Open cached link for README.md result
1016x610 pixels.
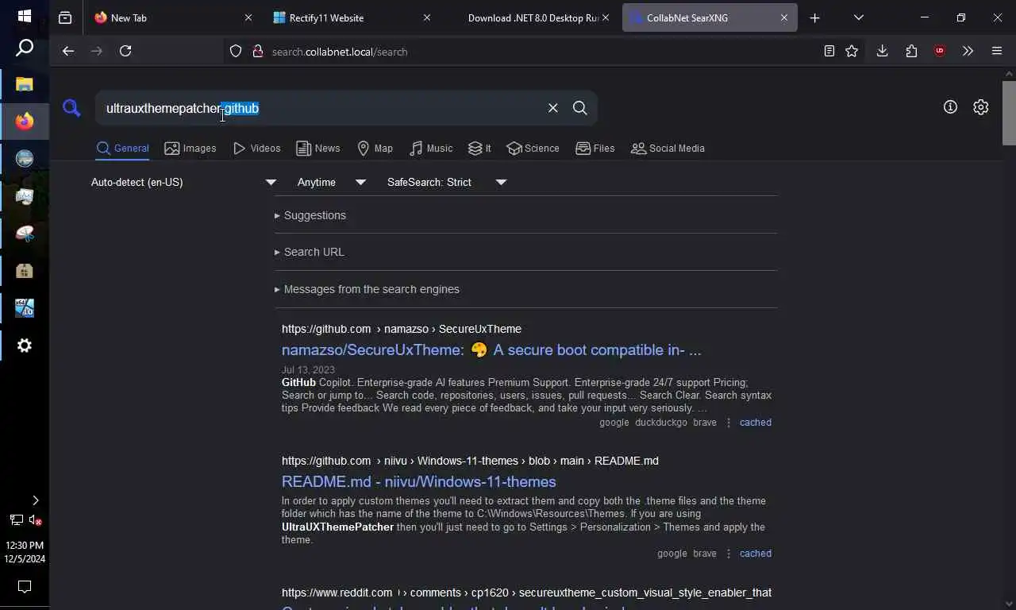pos(755,554)
